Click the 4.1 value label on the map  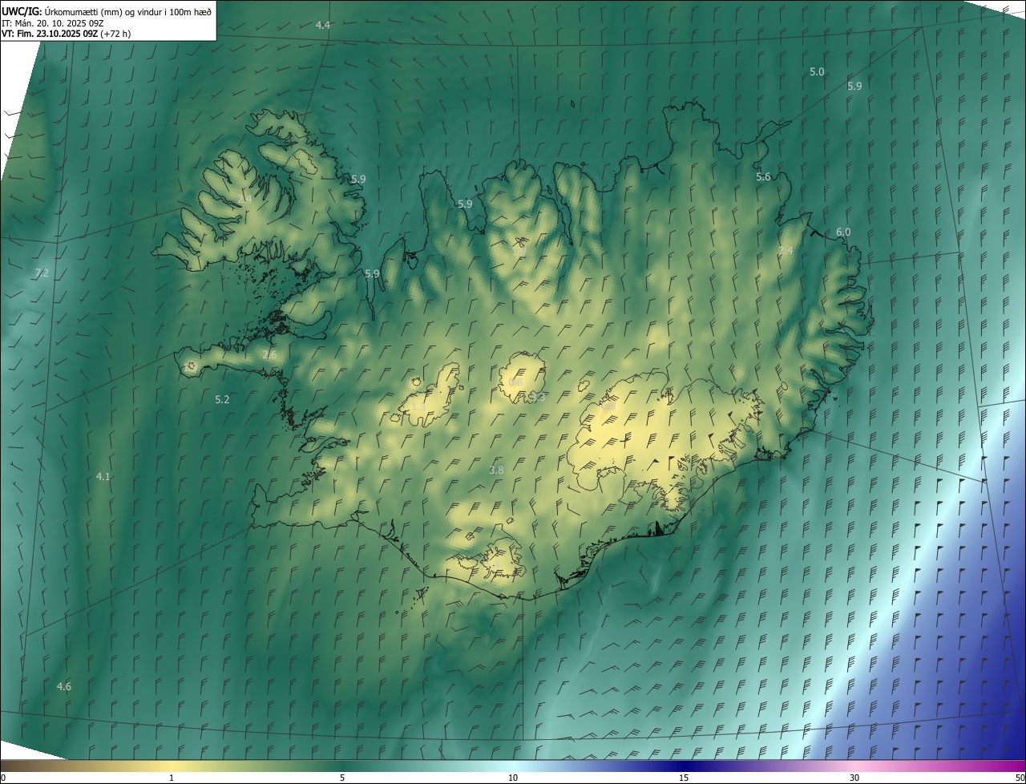[x=103, y=477]
